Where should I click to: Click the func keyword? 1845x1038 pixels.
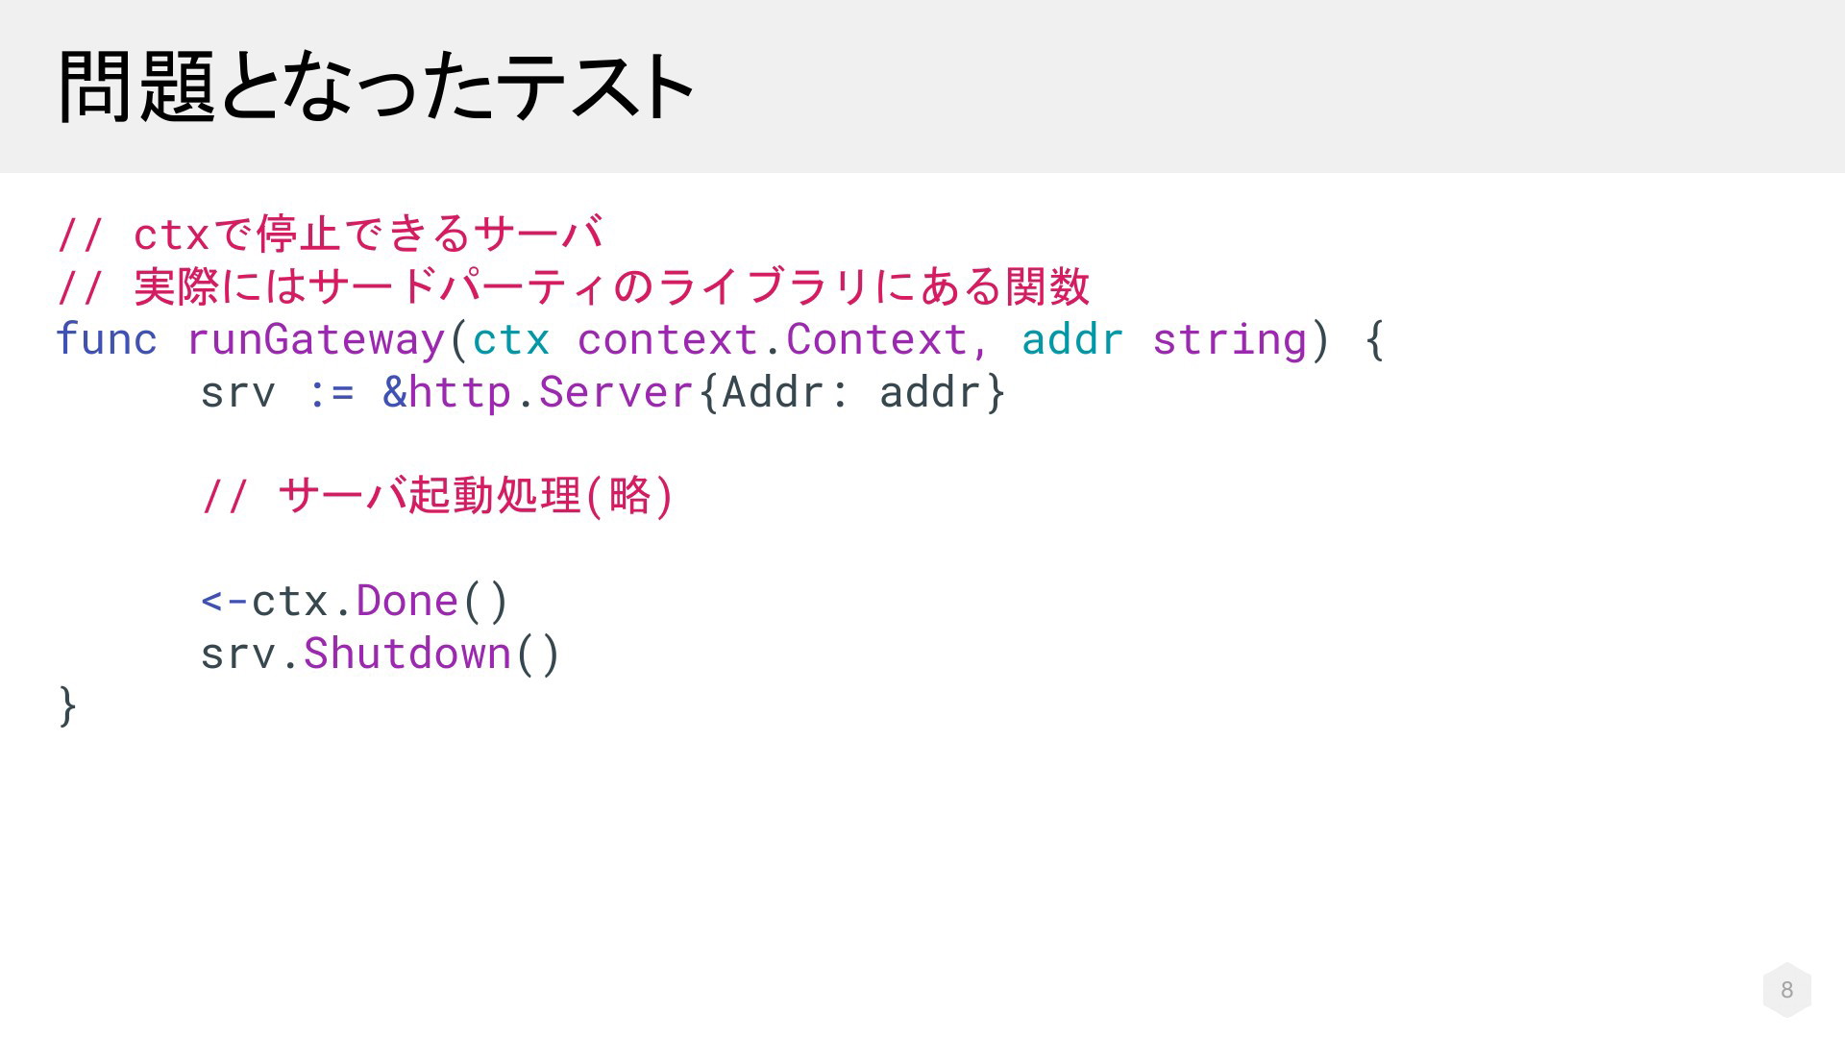[107, 339]
